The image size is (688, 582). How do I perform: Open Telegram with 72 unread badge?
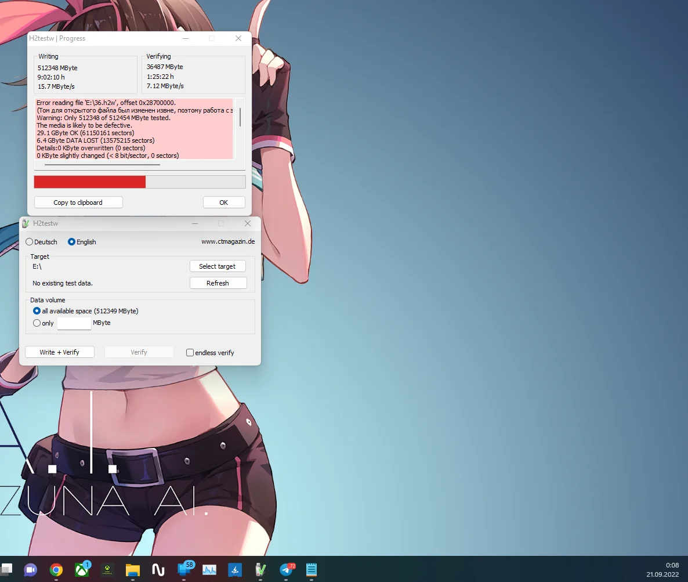287,569
